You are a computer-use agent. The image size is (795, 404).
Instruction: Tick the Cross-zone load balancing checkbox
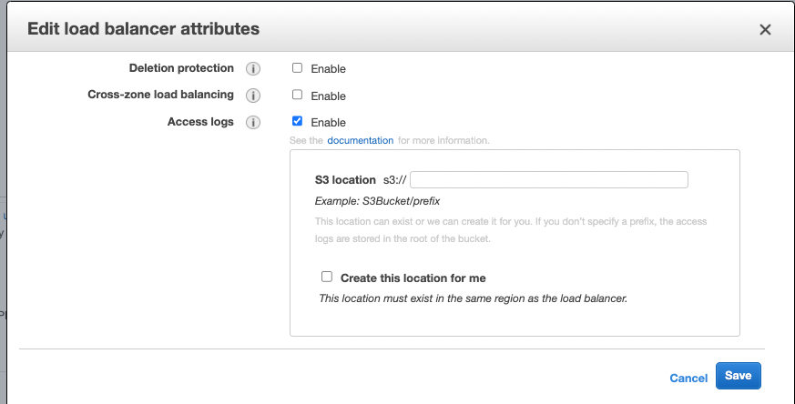(x=297, y=95)
